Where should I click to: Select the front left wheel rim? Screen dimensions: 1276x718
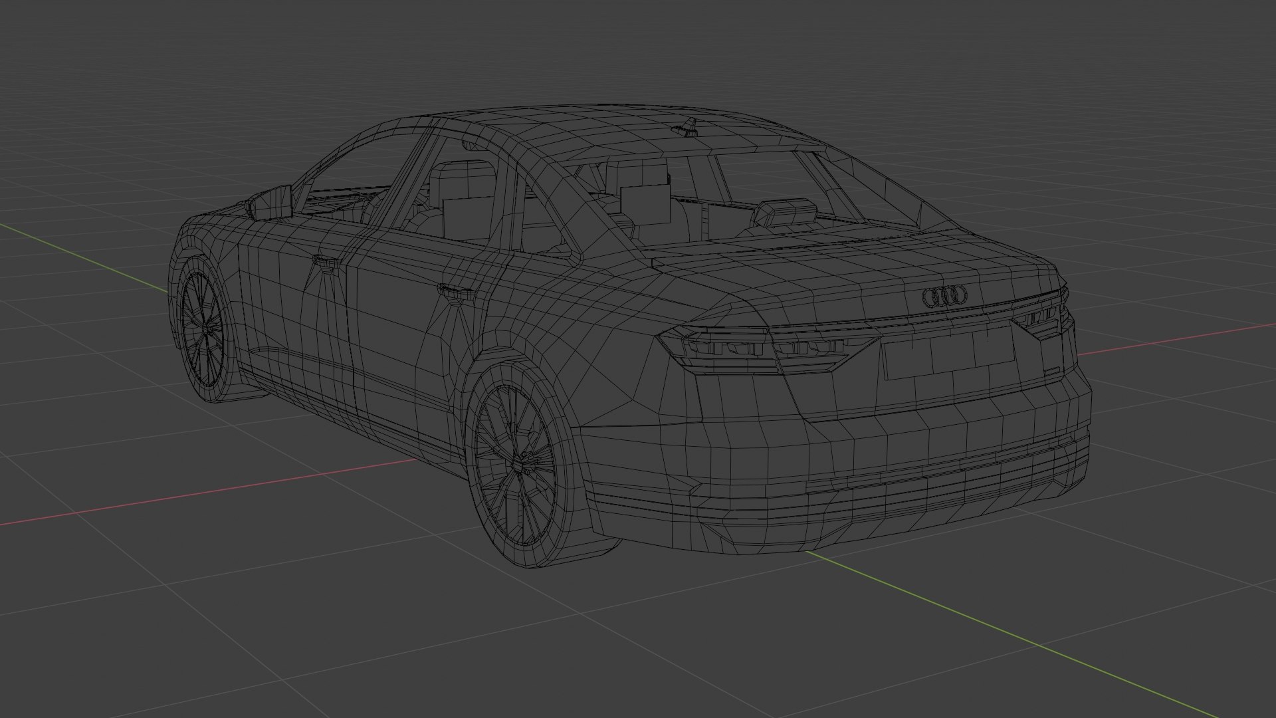coord(202,328)
